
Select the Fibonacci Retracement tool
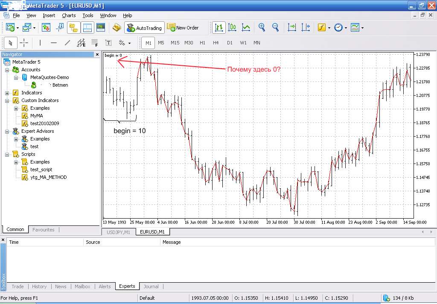pyautogui.click(x=95, y=43)
